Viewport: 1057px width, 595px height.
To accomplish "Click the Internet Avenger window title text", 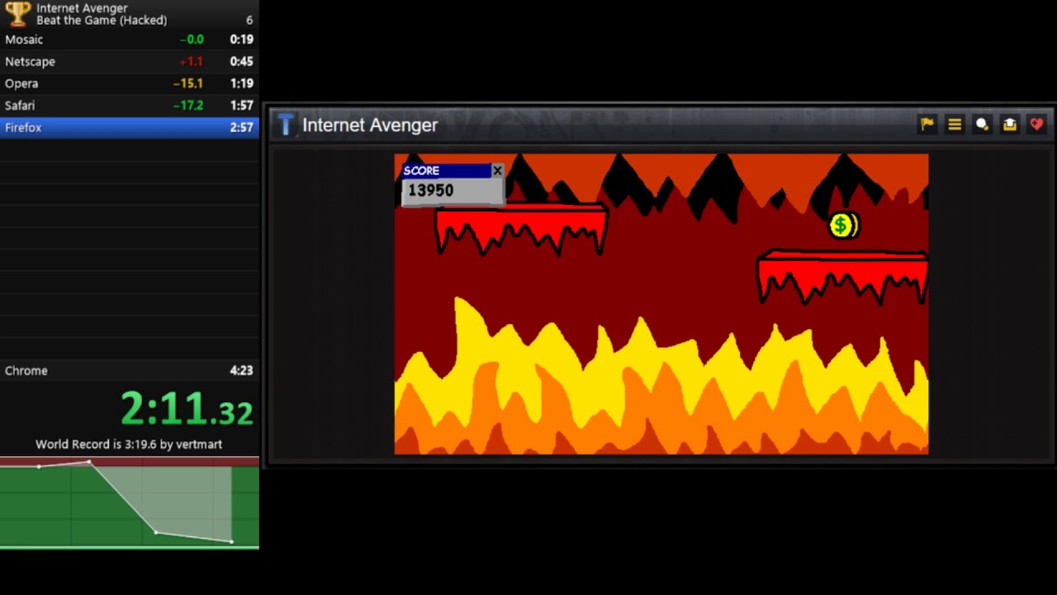I will tap(370, 125).
